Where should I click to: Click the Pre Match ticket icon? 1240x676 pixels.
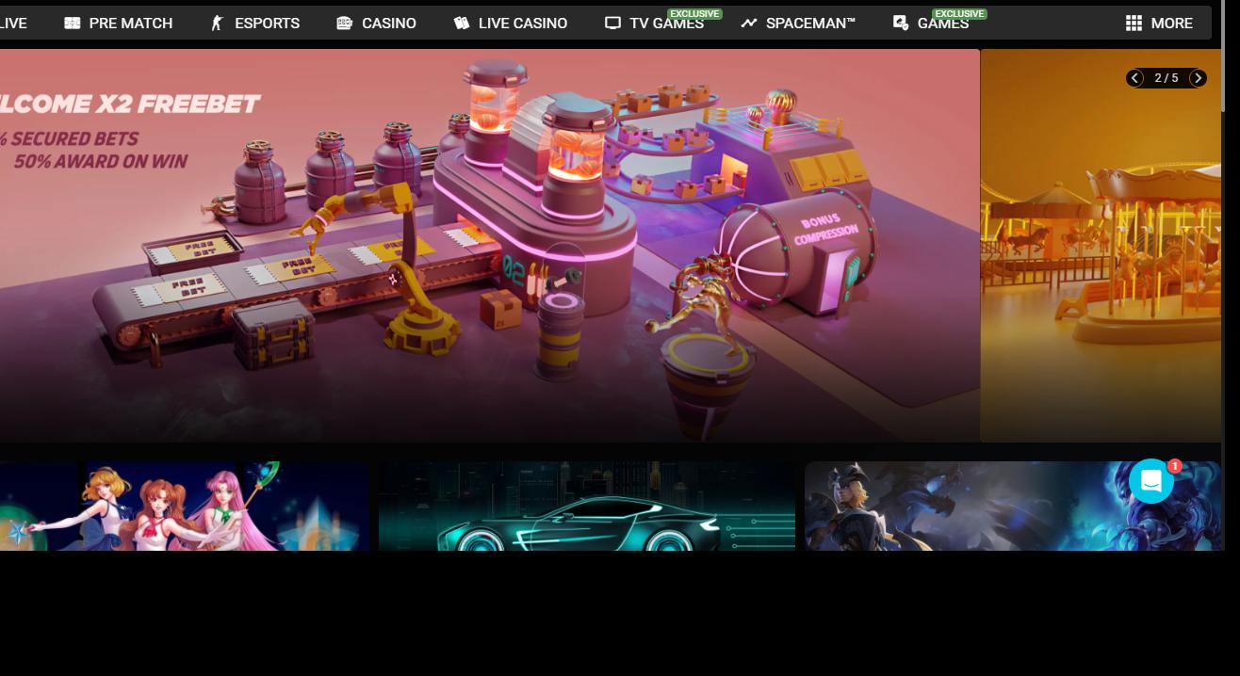coord(72,23)
